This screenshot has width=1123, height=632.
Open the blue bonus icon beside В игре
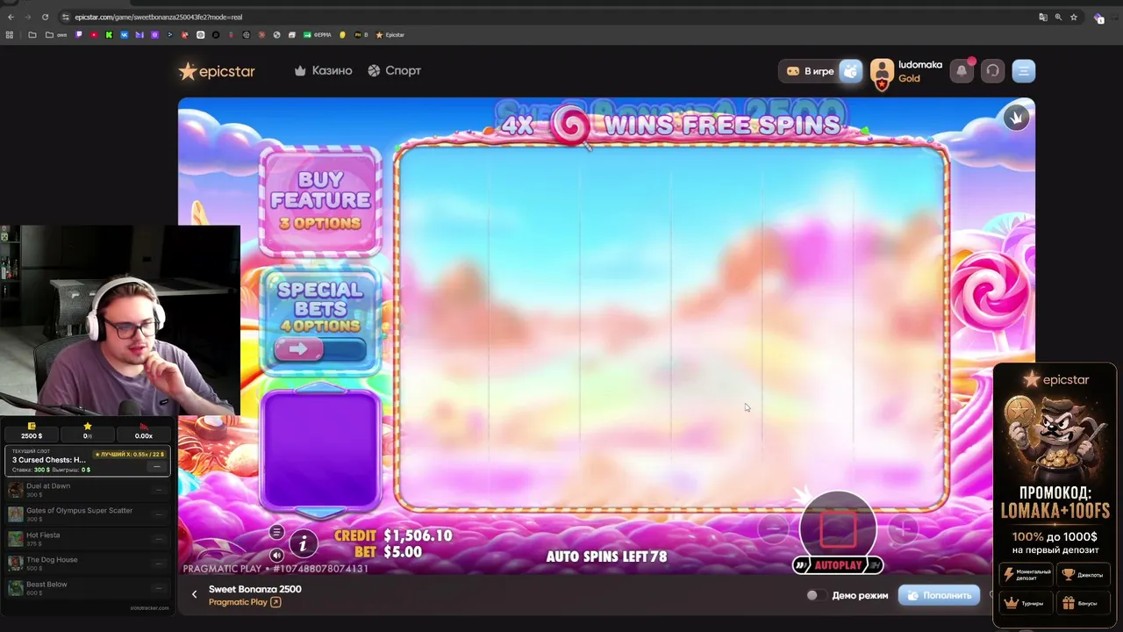coord(851,71)
